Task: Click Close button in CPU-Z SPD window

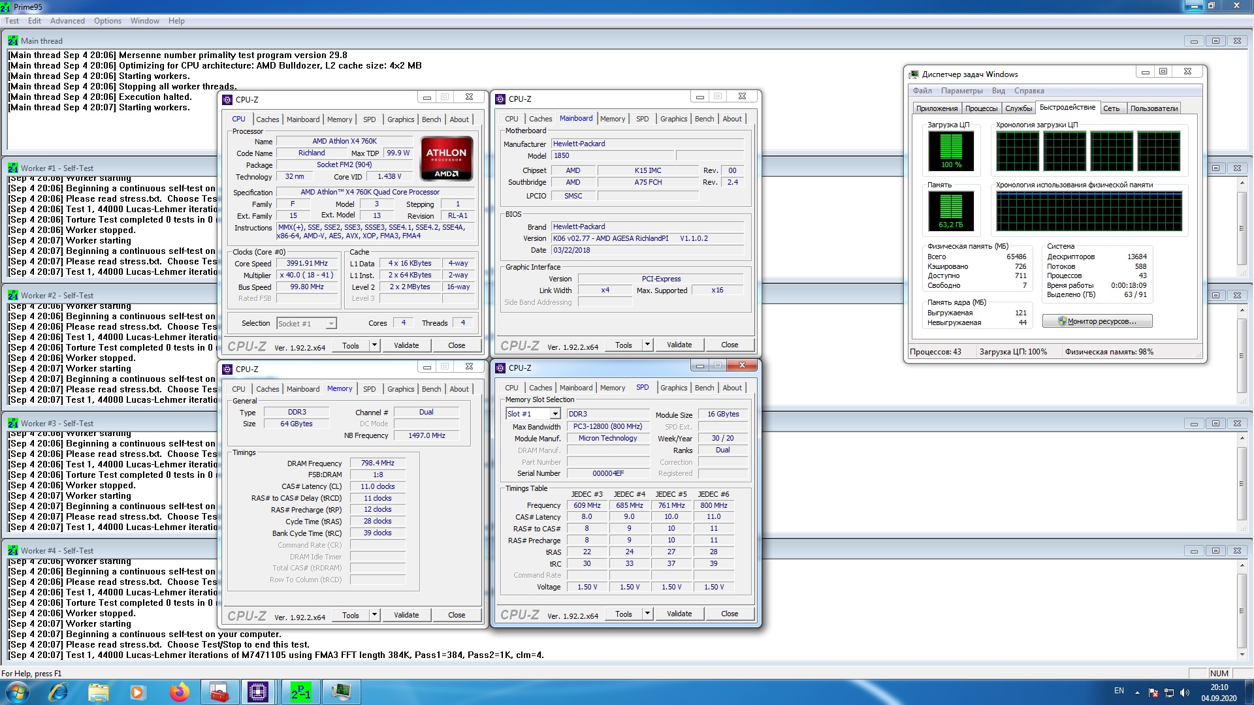Action: click(730, 614)
